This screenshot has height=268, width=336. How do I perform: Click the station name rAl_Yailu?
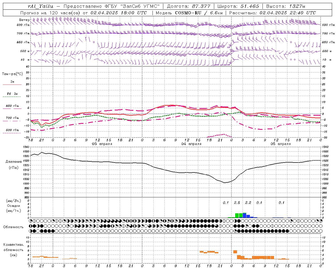pyautogui.click(x=40, y=6)
